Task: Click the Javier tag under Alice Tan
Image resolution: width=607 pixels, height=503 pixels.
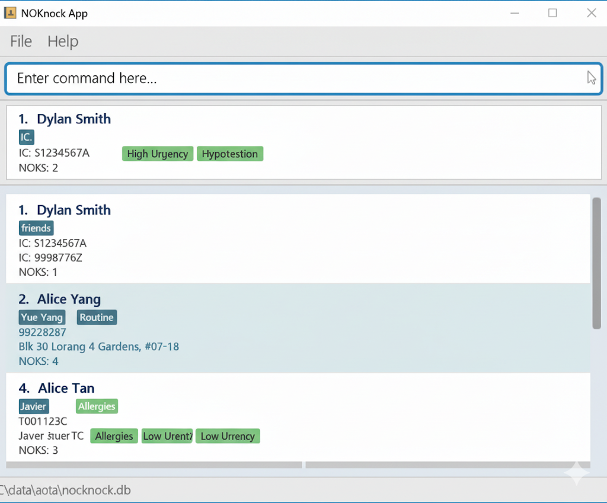Action: pos(34,406)
